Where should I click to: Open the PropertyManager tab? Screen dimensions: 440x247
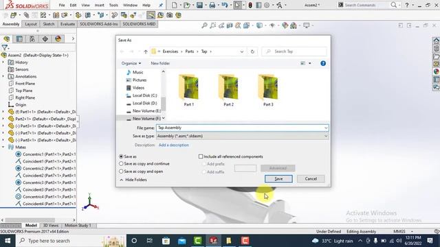click(x=19, y=38)
